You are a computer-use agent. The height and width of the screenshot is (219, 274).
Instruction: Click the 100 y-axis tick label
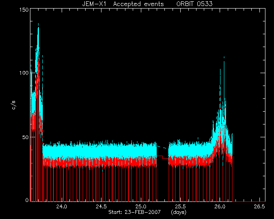[x=24, y=73]
